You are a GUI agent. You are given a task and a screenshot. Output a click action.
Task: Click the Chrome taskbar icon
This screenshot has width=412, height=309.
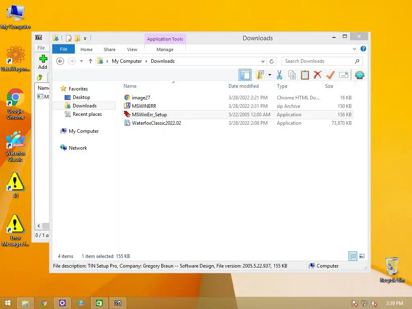point(44,303)
